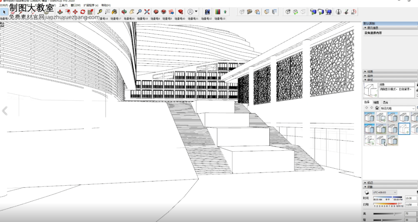Image resolution: width=418 pixels, height=222 pixels.
Task: Pick the red Move tool
Action: coord(75,12)
